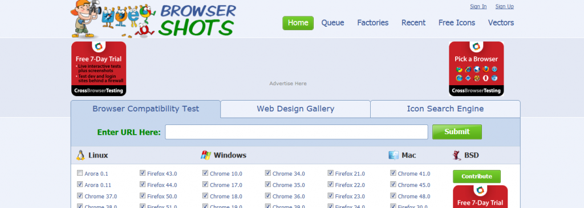Select the Browser Compatibility Test tab
This screenshot has height=208, width=584.
(145, 109)
